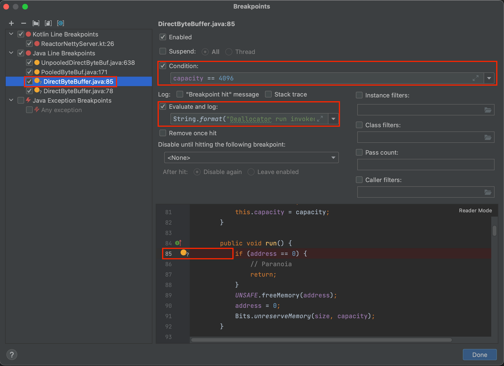The width and height of the screenshot is (504, 366).
Task: Select UnpooledDirectByteBuf.java:638 breakpoint
Action: pyautogui.click(x=88, y=63)
